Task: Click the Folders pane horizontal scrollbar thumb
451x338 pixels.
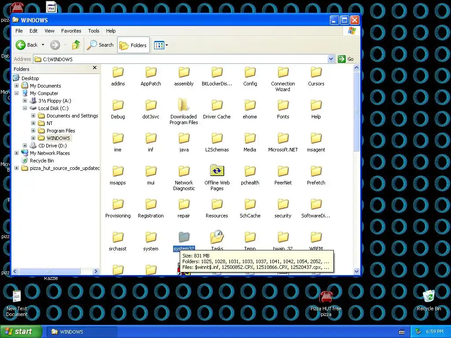Action: pyautogui.click(x=49, y=271)
